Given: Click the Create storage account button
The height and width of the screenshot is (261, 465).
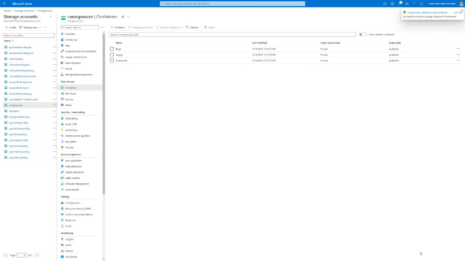Looking at the screenshot, I should [11, 27].
